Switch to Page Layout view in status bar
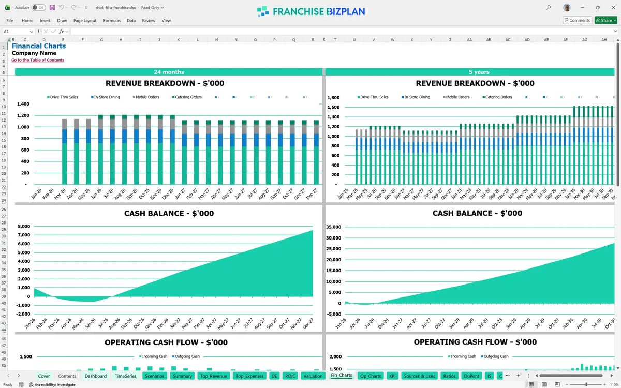The width and height of the screenshot is (621, 388). [543, 384]
